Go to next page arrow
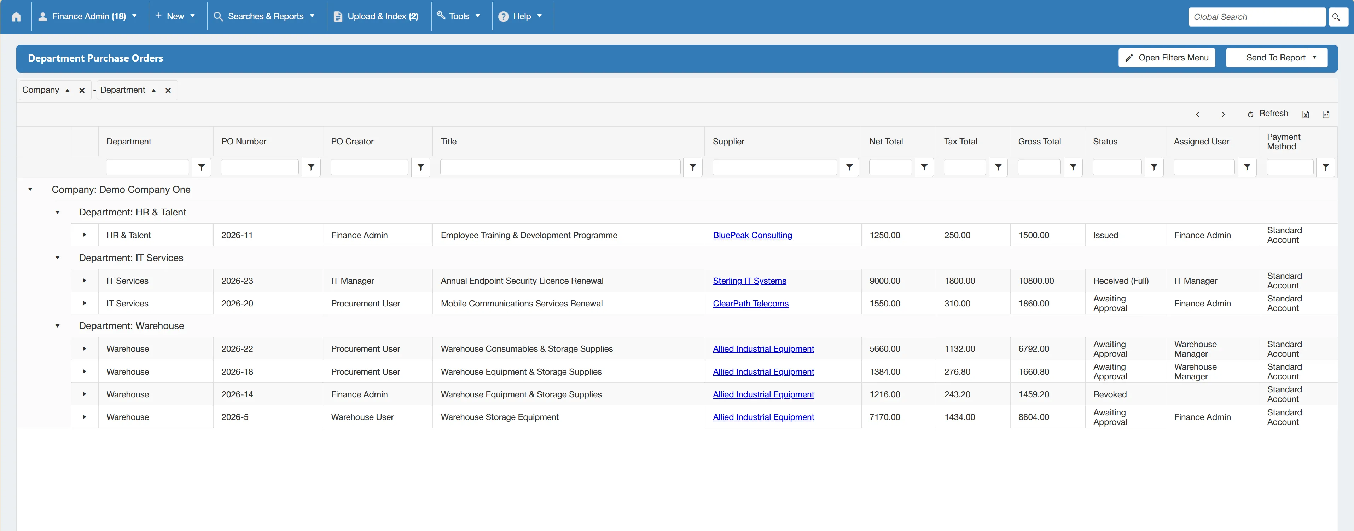The height and width of the screenshot is (531, 1354). (1223, 114)
